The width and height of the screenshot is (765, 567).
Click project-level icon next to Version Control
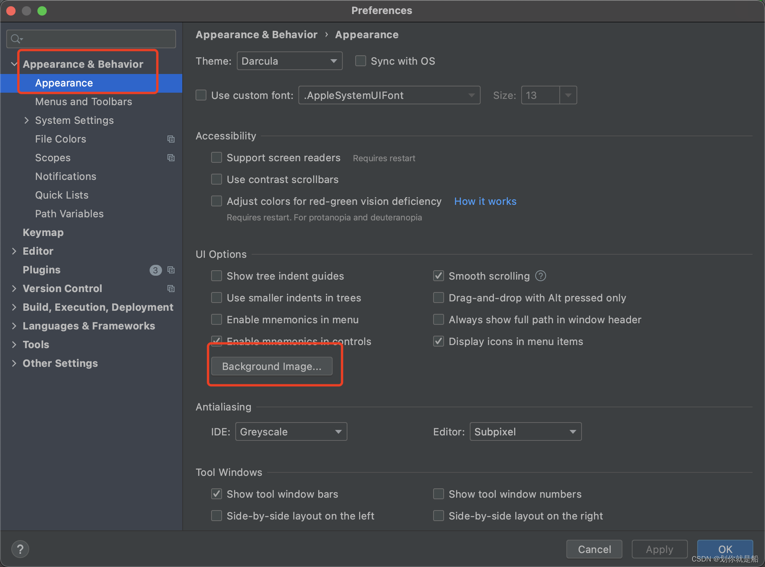coord(171,289)
